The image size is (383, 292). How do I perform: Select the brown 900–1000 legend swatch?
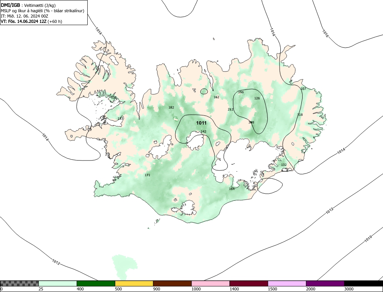pos(172,283)
